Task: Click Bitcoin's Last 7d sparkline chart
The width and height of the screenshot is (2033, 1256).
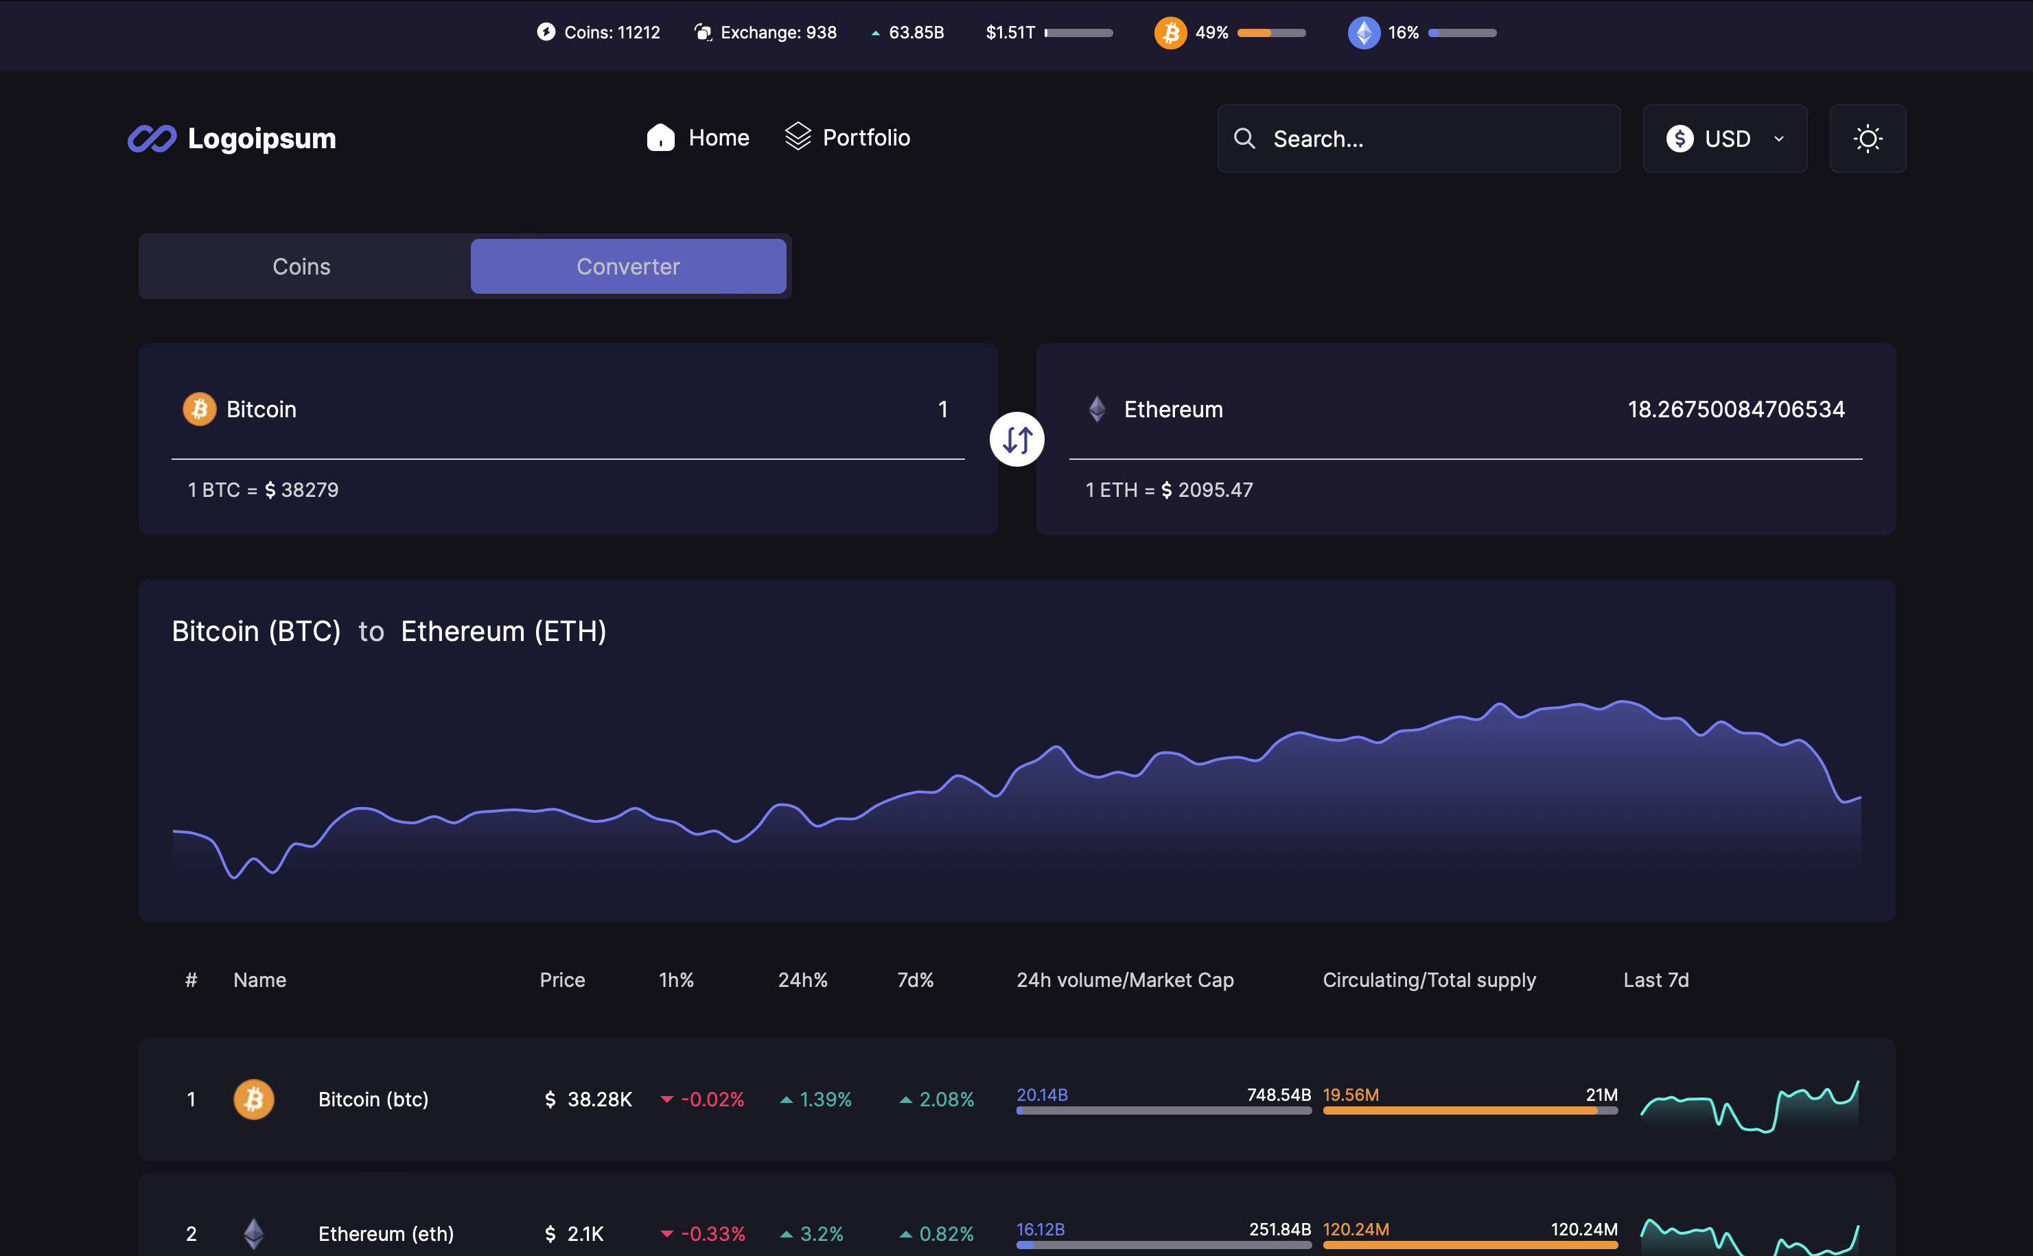Action: [x=1749, y=1106]
